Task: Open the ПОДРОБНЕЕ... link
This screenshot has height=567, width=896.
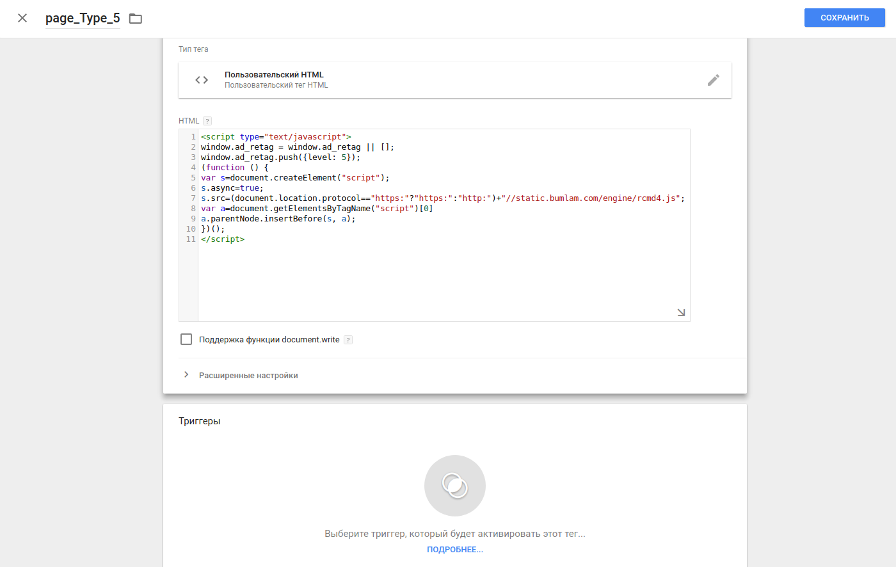Action: [x=454, y=550]
